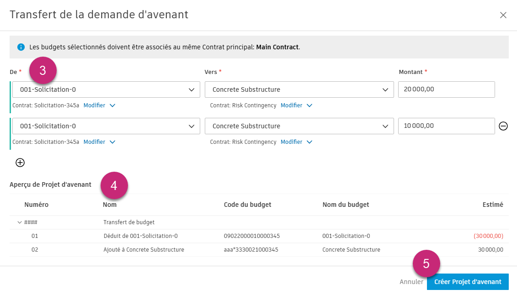Expand the chevron beside Risk Contingency Modifier link
Viewport: 517px width, 295px height.
tap(310, 105)
